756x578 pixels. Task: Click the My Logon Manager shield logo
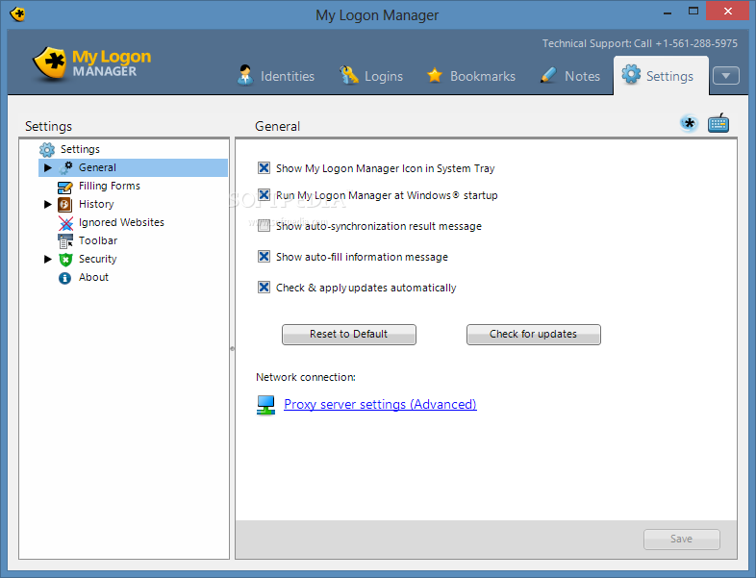point(49,63)
